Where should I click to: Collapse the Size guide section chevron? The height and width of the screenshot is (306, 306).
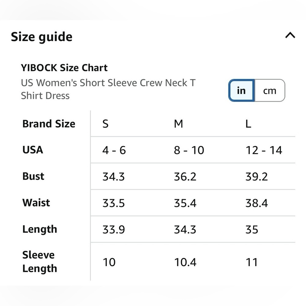pyautogui.click(x=290, y=35)
